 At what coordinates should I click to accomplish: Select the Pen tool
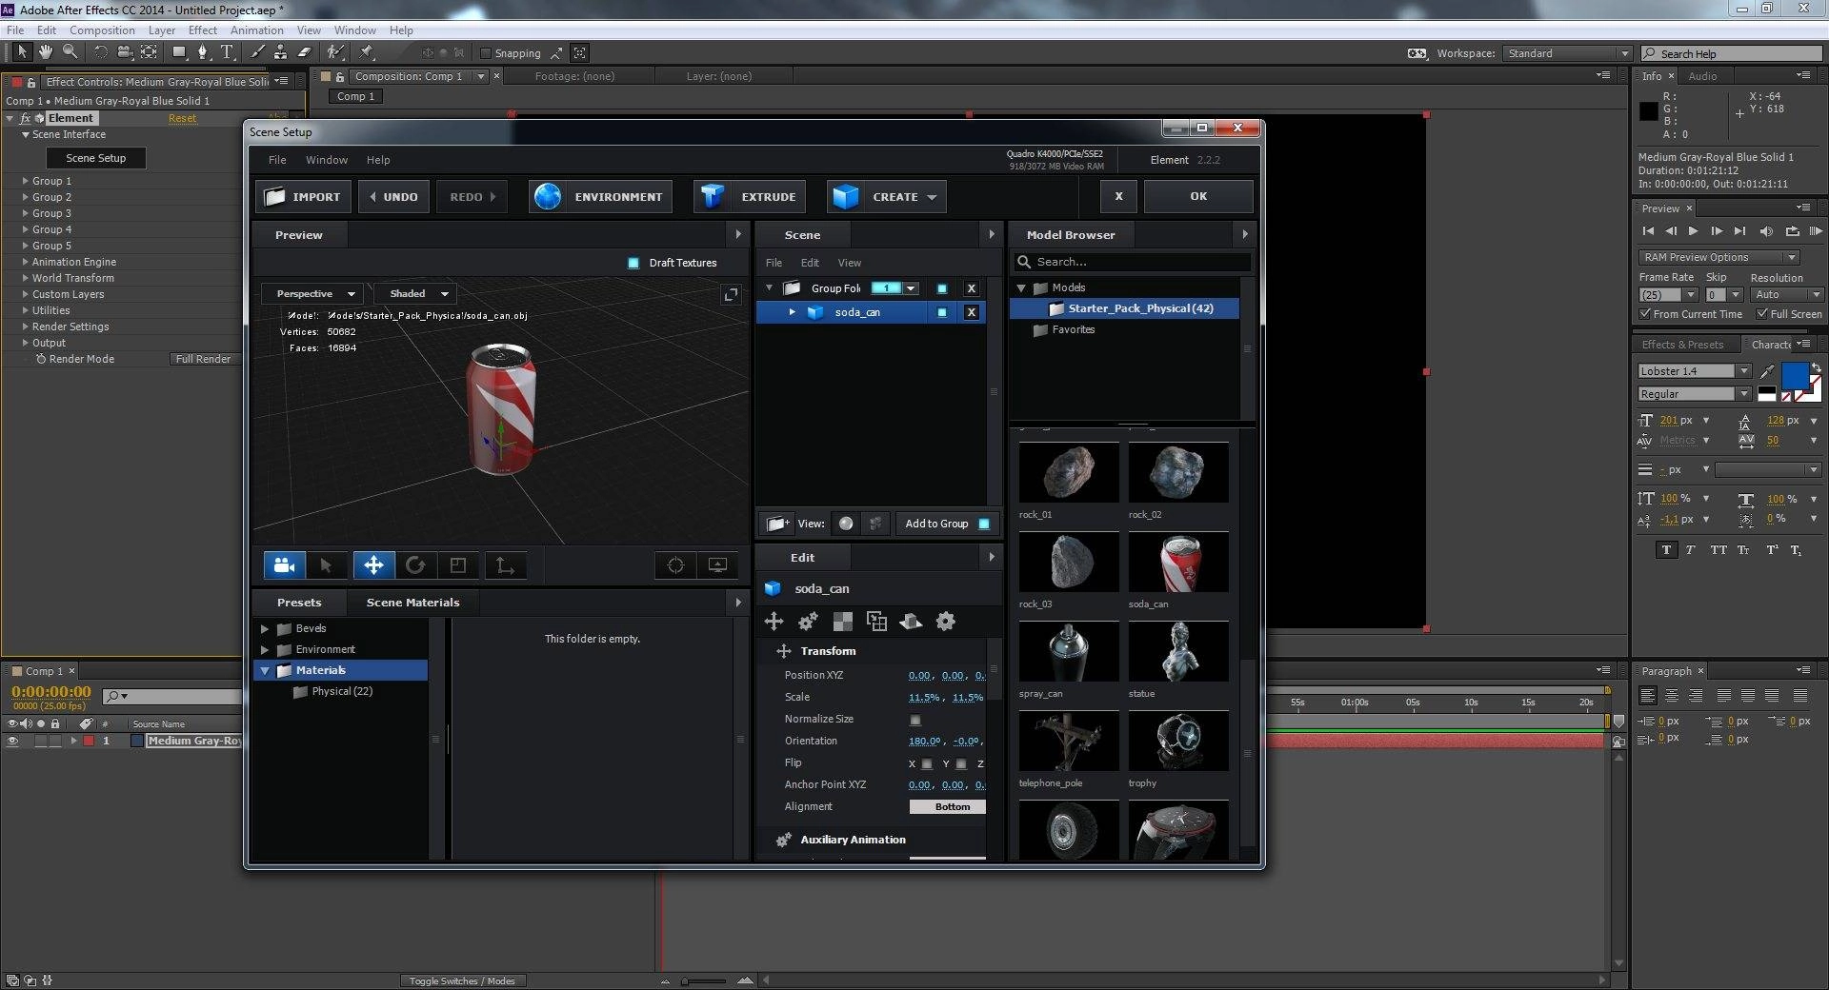[x=202, y=52]
